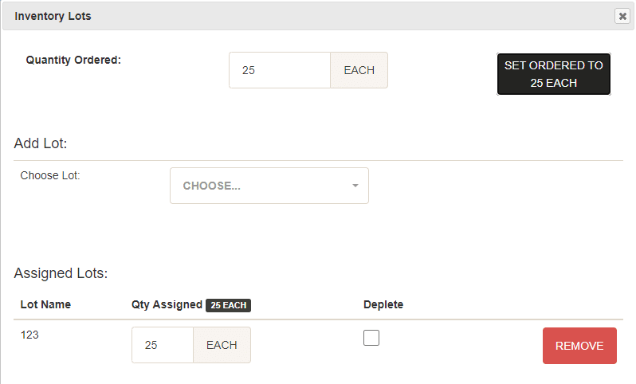Click the EACH unit in lot 123 row
The image size is (636, 384).
(x=222, y=345)
